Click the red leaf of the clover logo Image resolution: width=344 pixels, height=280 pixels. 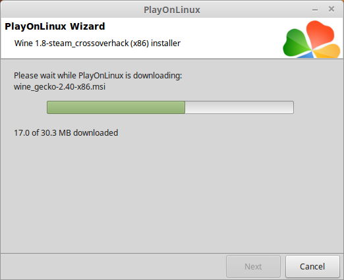(320, 34)
